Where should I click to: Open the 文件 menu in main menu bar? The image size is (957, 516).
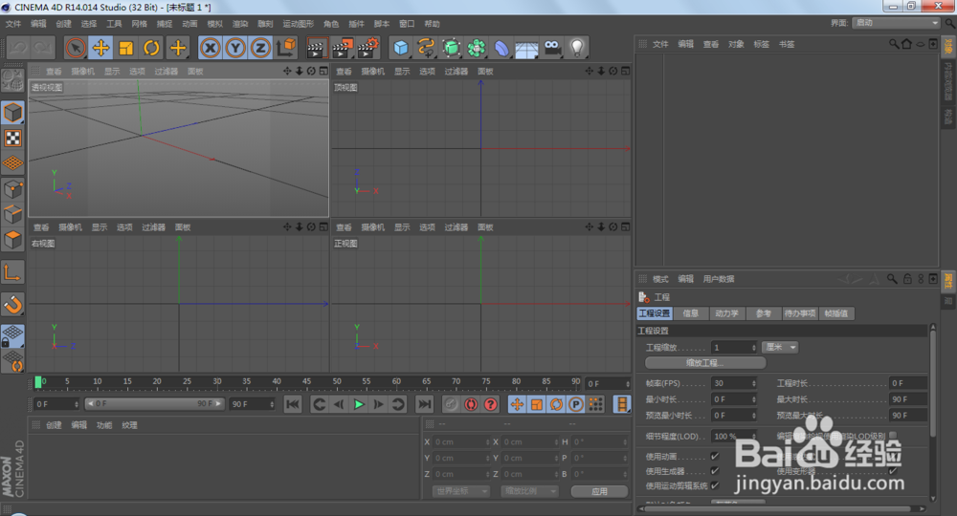(13, 24)
